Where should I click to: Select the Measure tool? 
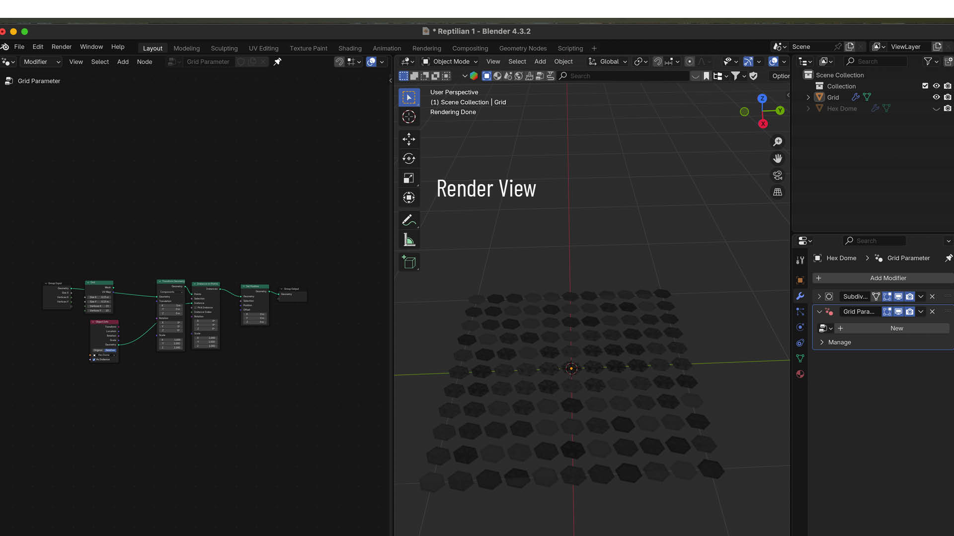coord(408,240)
